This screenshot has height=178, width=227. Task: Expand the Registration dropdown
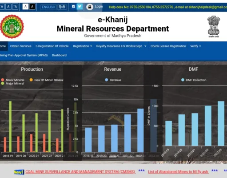(x=82, y=46)
